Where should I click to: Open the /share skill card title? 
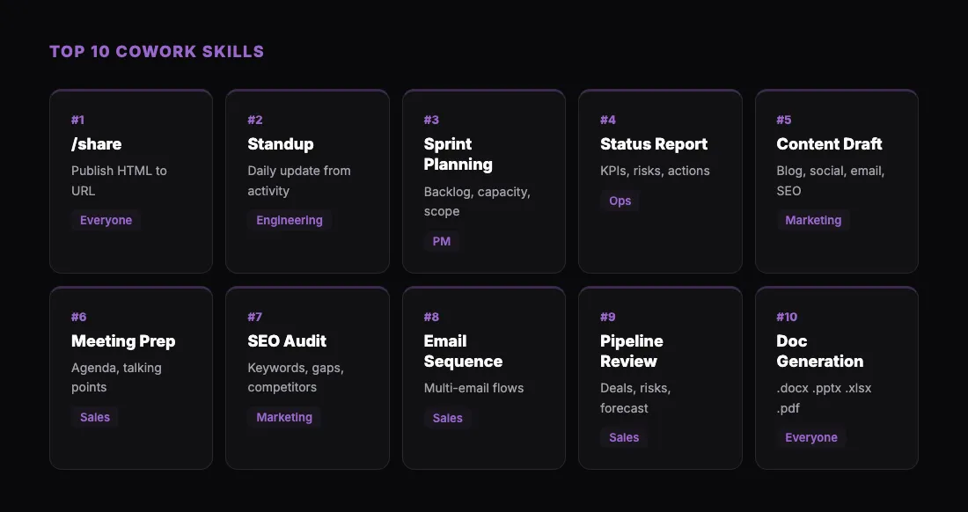point(97,144)
